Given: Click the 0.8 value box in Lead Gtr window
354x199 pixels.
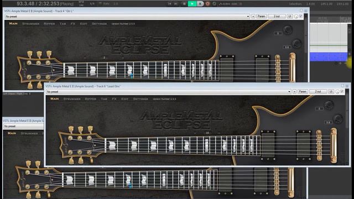Looking at the screenshot, I should coord(328,122).
